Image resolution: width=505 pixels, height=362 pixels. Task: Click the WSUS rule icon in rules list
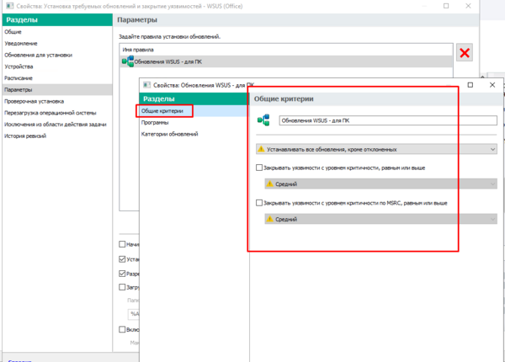click(127, 61)
